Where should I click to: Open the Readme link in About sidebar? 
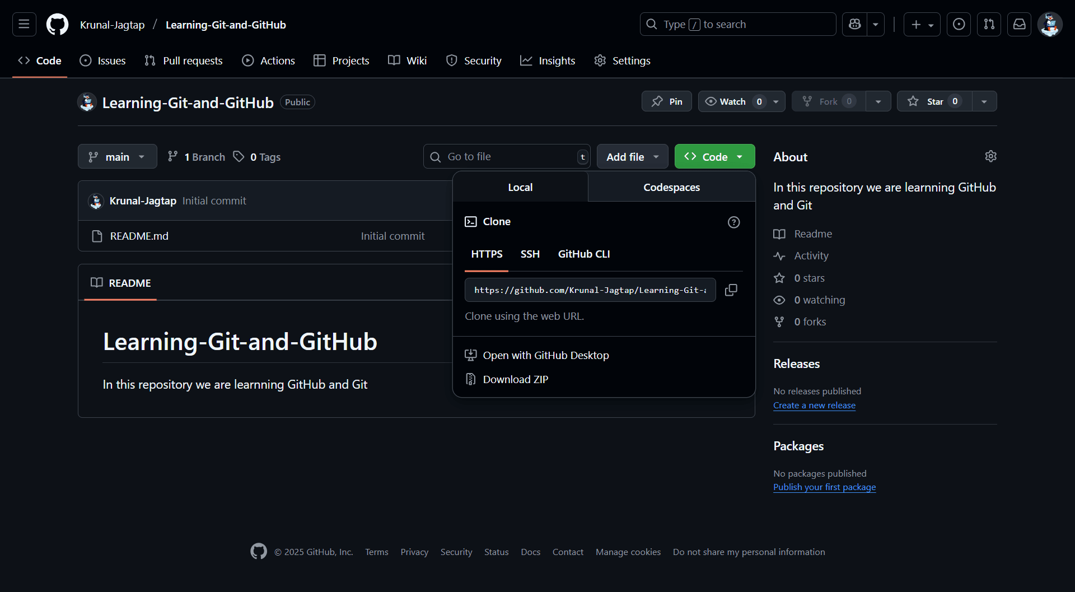click(802, 234)
